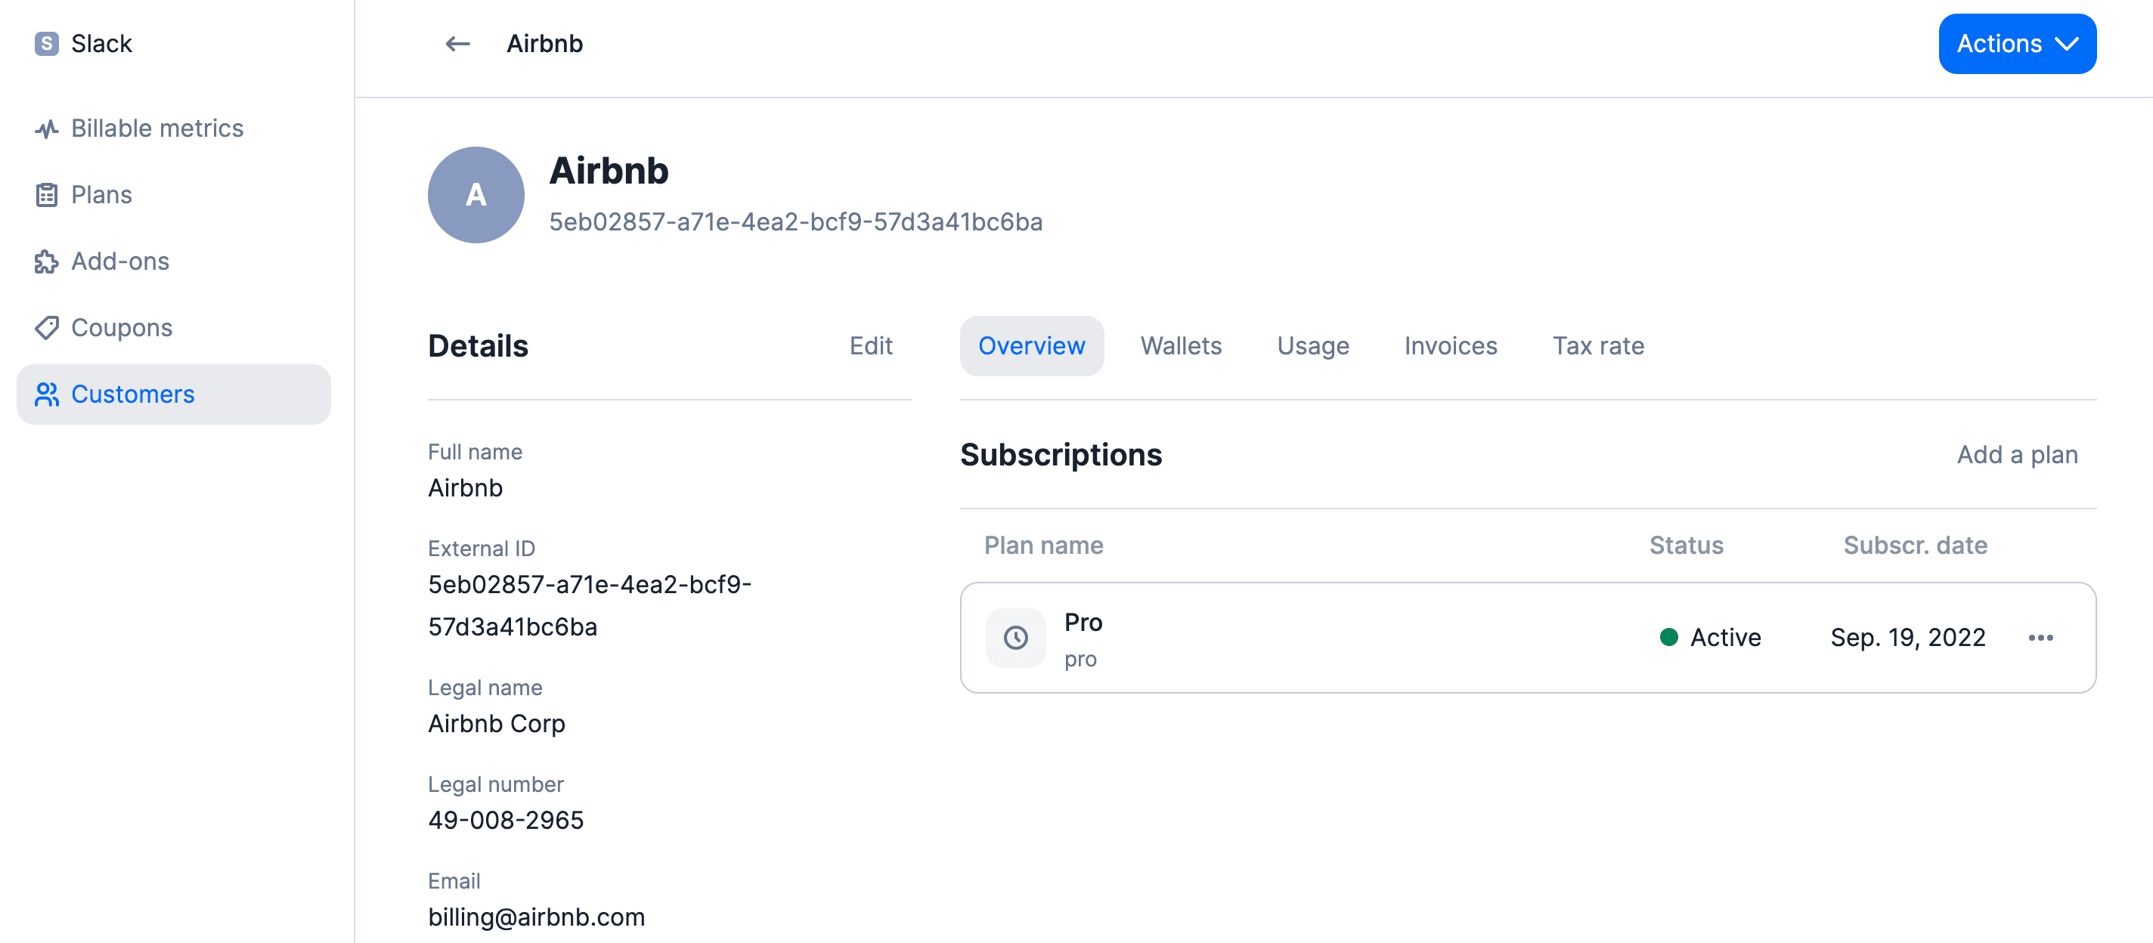Viewport: 2153px width, 943px height.
Task: Click Edit to modify customer details
Action: tap(872, 345)
